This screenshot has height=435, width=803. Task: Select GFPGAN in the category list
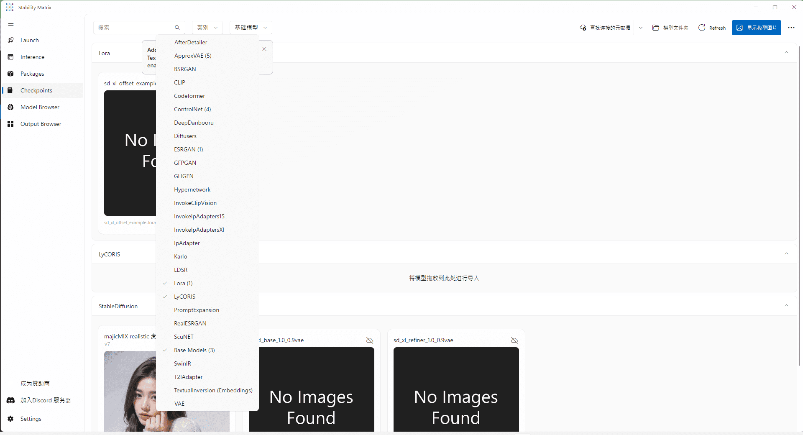(207, 163)
